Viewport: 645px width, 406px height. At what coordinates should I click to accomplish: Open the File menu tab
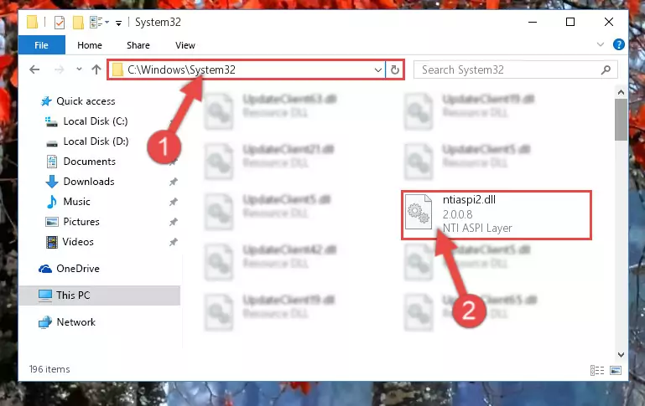pos(42,44)
